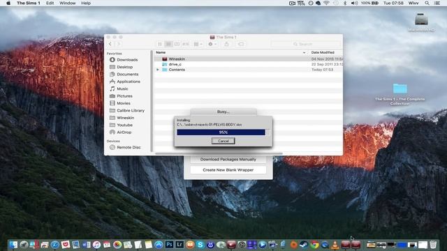Screen dimensions: 447x251
Task: Cancel the installation in progress dialog
Action: (223, 141)
